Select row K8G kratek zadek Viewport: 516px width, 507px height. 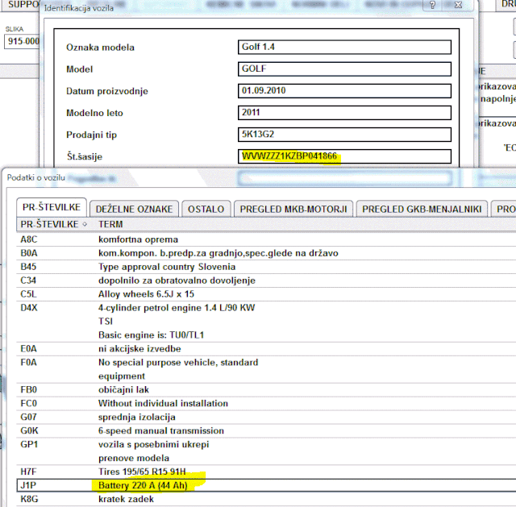[266, 499]
